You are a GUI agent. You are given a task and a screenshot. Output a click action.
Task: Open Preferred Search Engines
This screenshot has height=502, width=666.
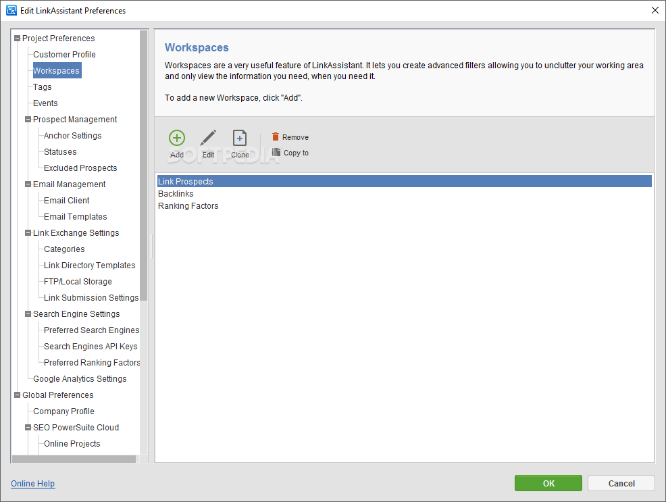tap(91, 330)
